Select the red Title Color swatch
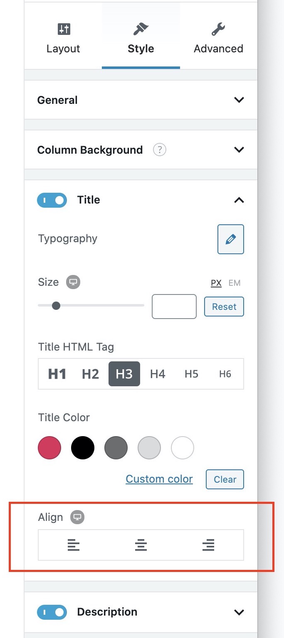The width and height of the screenshot is (284, 638). (x=49, y=447)
